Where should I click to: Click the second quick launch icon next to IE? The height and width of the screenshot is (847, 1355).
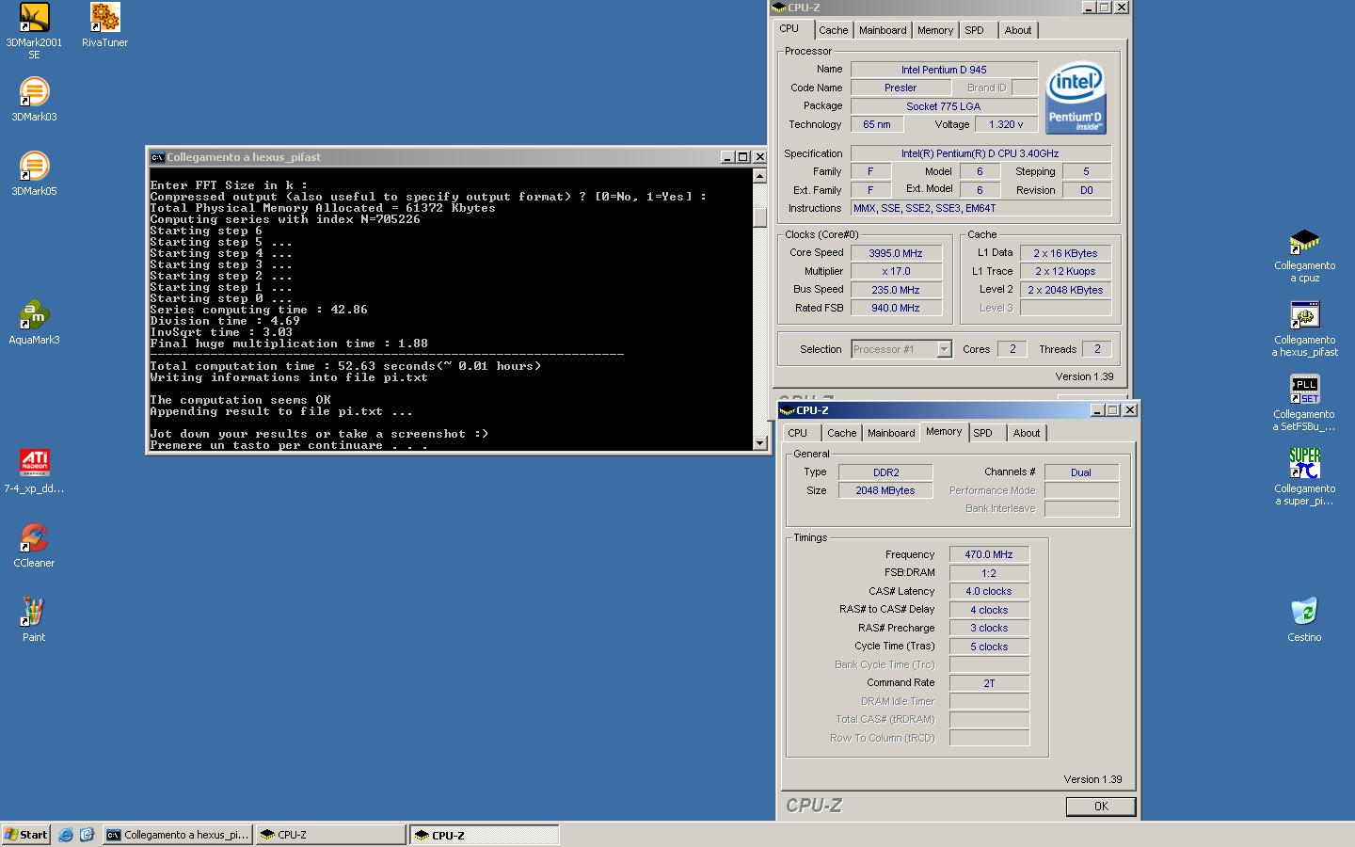coord(87,835)
